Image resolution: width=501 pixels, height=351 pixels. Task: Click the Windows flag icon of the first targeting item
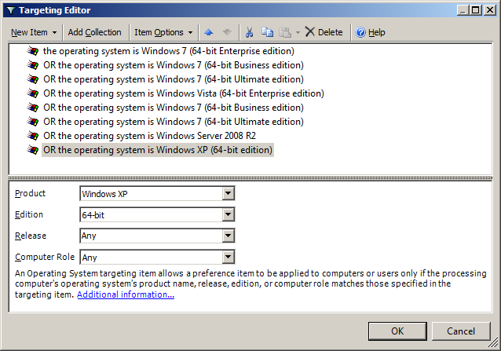coord(33,51)
